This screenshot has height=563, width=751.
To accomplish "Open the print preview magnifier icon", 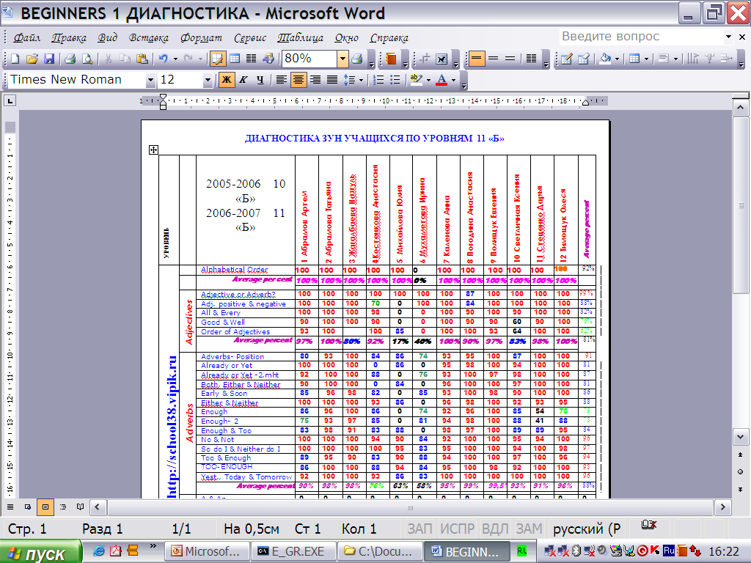I will pyautogui.click(x=87, y=59).
